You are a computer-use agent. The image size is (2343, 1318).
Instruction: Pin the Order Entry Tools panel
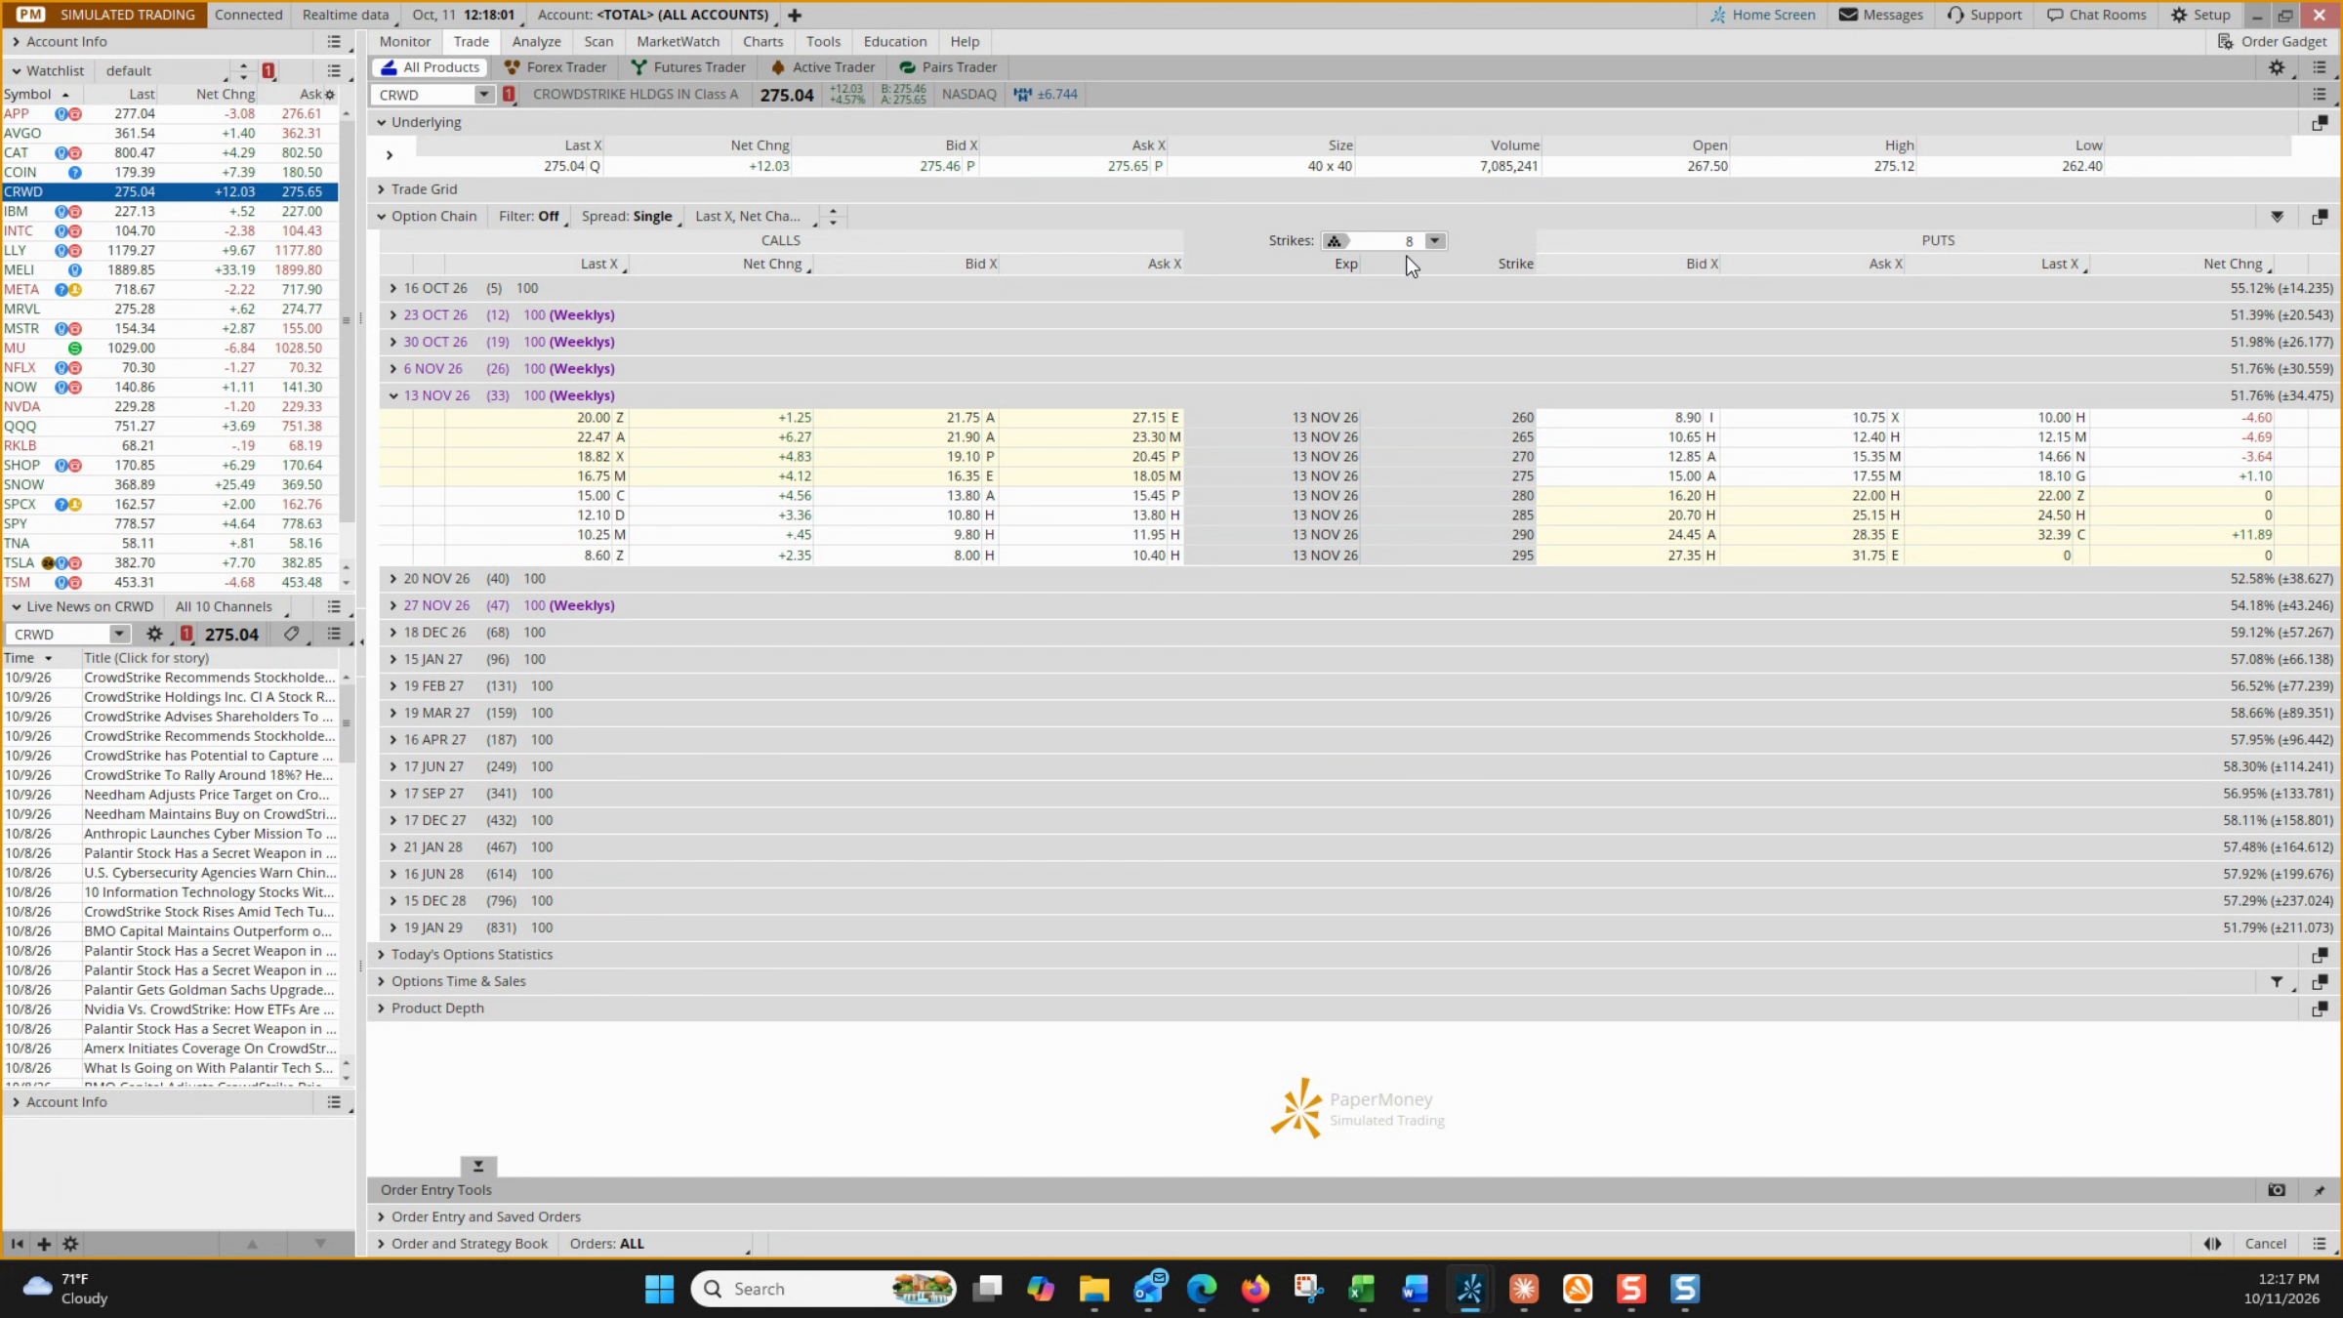click(x=2320, y=1189)
